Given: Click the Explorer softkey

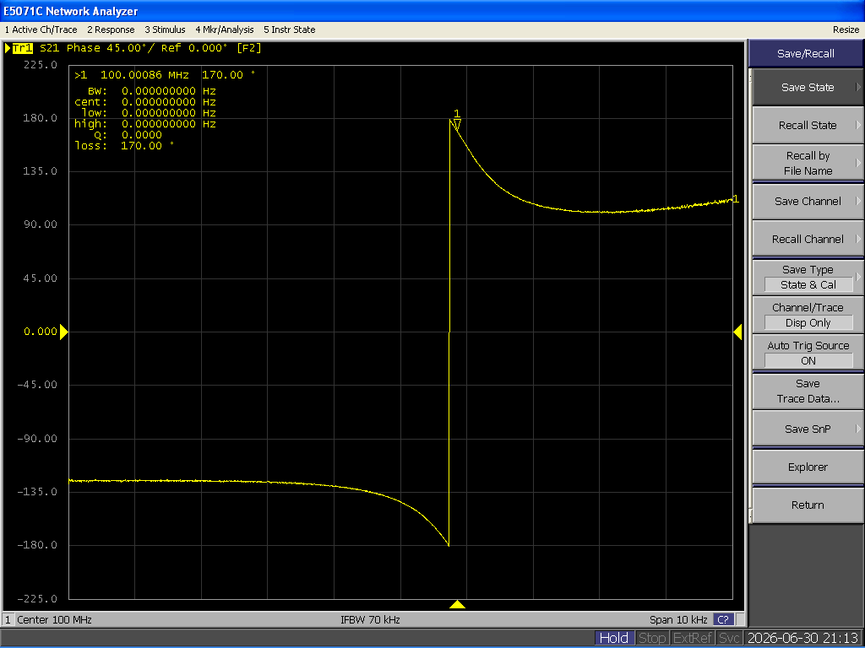Looking at the screenshot, I should point(808,467).
